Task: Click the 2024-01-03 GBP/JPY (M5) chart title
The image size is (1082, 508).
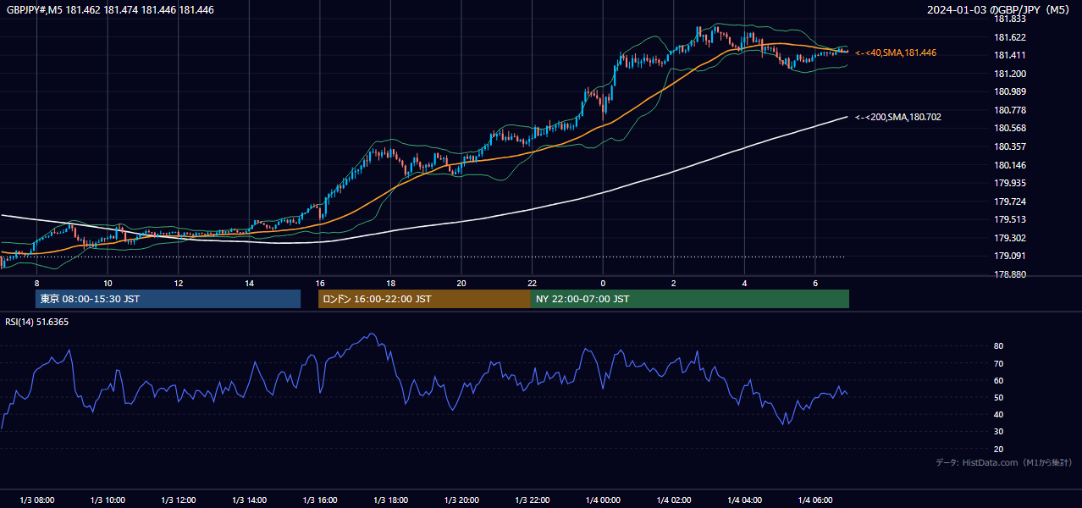Action: (x=999, y=9)
